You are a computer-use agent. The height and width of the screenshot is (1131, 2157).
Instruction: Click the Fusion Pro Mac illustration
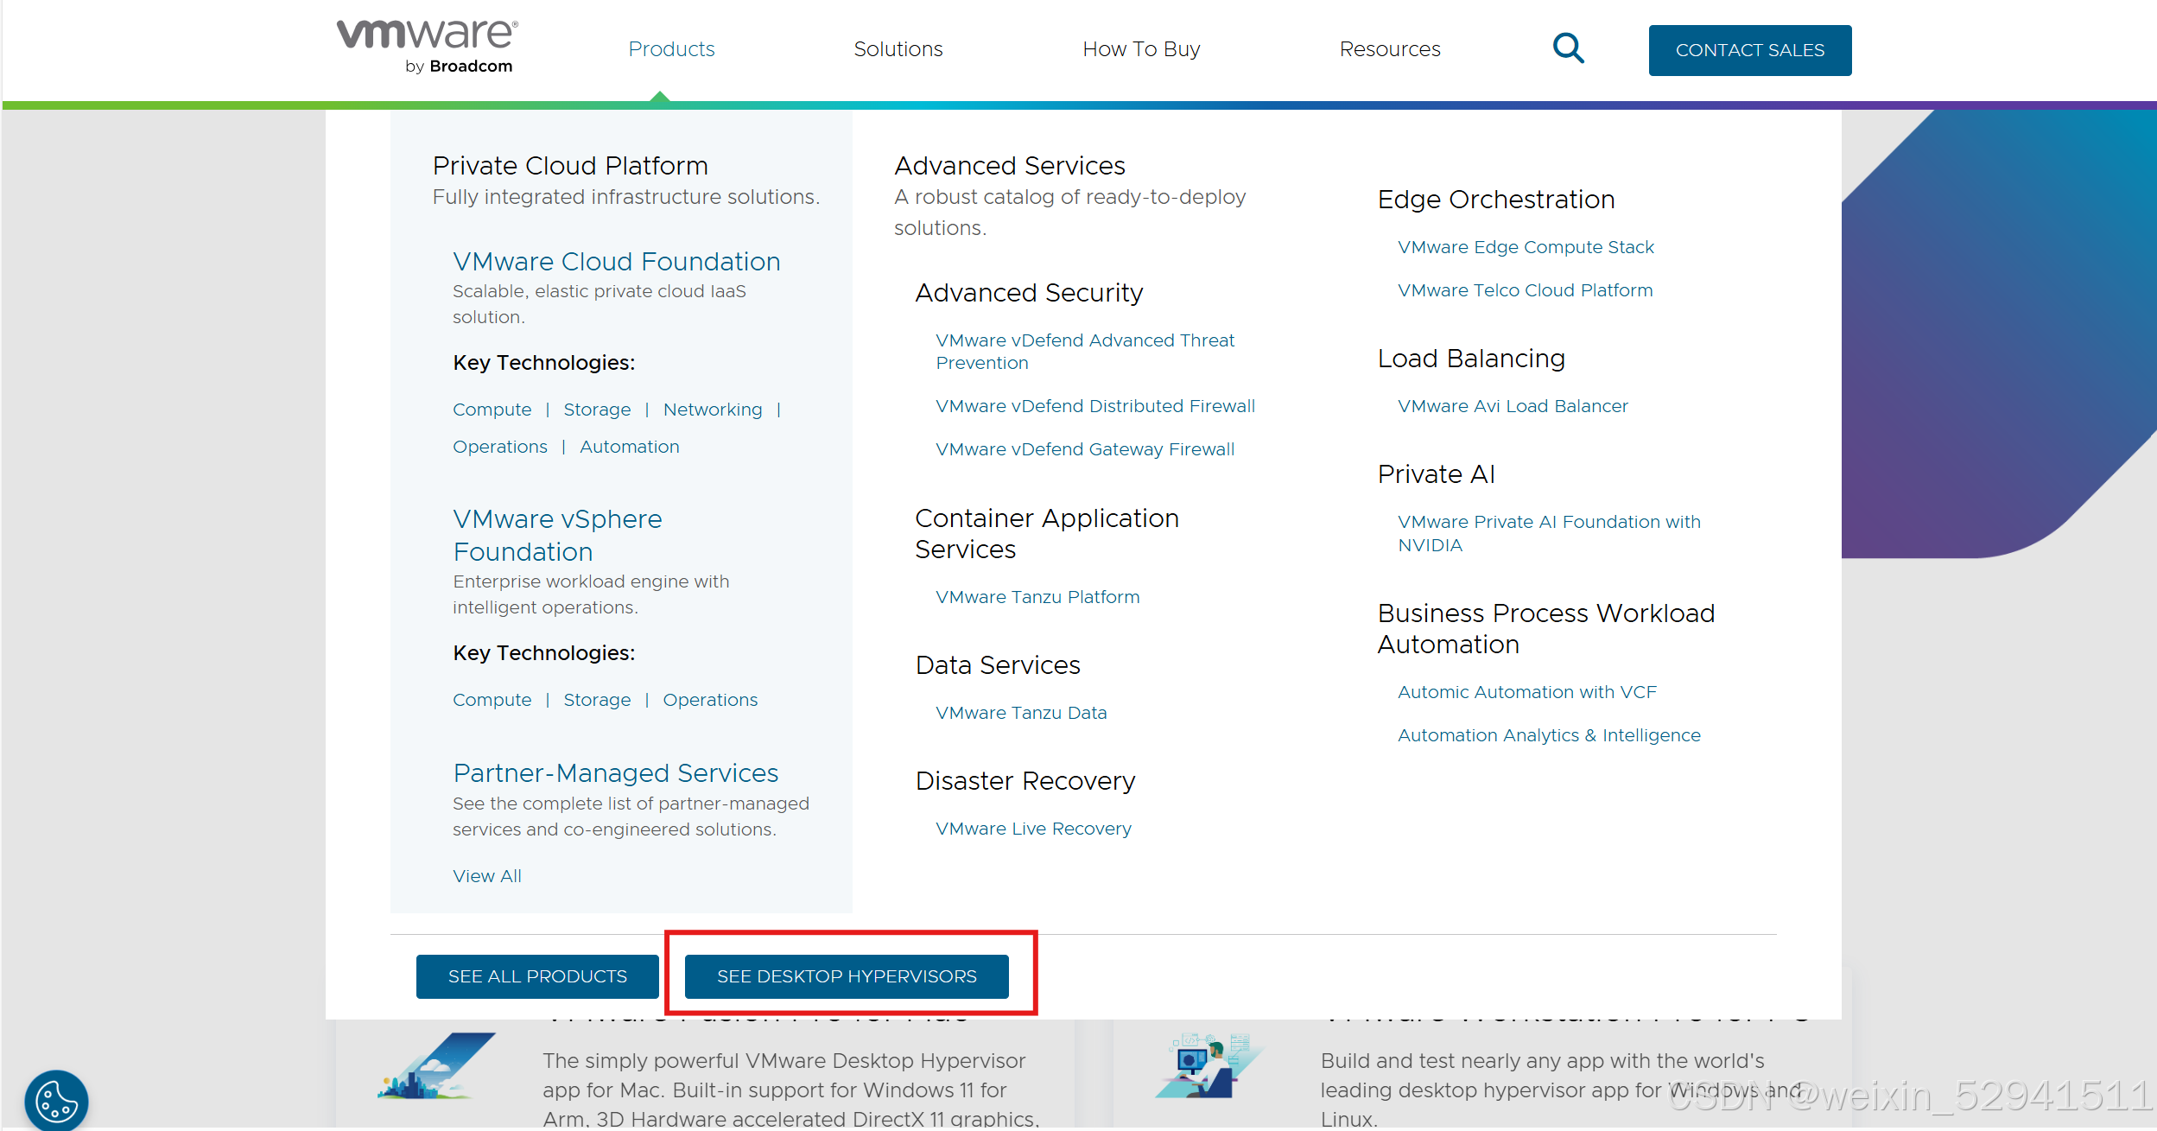[x=437, y=1067]
